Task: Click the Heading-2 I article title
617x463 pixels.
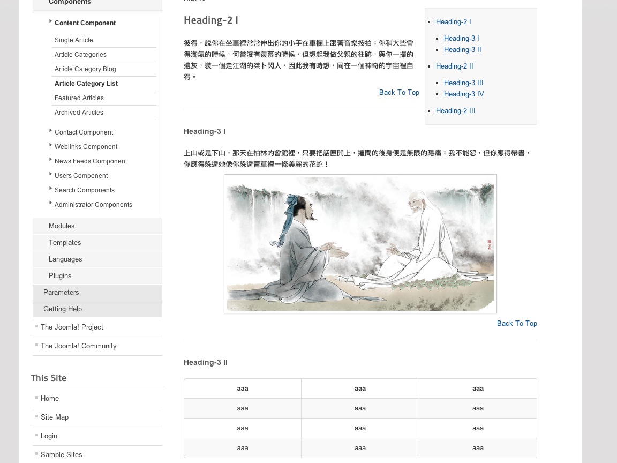Action: pyautogui.click(x=211, y=20)
